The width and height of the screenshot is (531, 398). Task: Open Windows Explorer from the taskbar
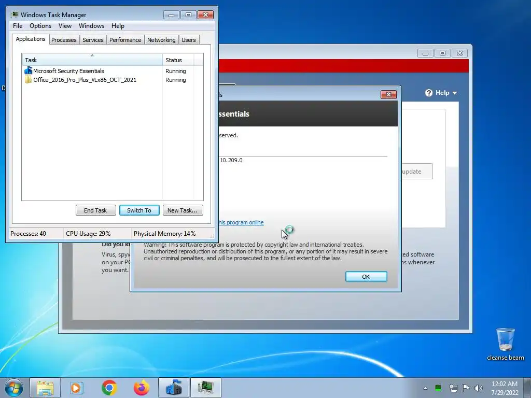pyautogui.click(x=45, y=388)
